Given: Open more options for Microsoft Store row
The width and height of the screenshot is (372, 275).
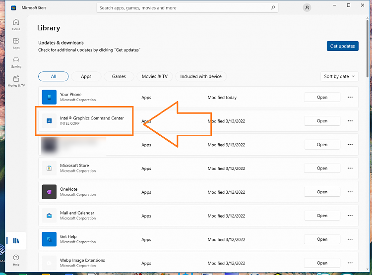Looking at the screenshot, I should pos(350,168).
